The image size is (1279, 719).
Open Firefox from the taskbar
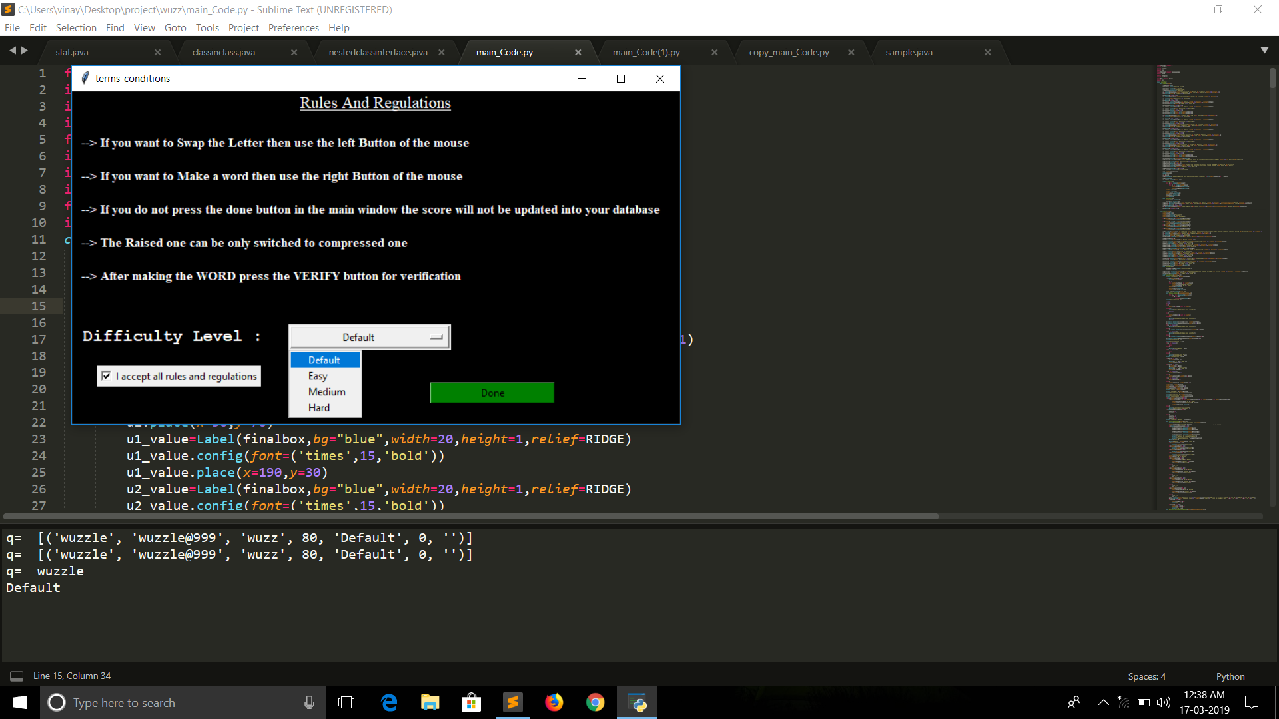(x=554, y=702)
